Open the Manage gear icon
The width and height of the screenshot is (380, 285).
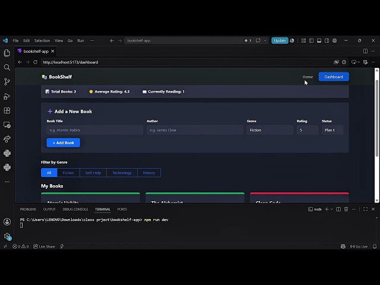[7, 236]
